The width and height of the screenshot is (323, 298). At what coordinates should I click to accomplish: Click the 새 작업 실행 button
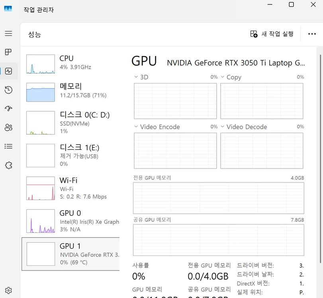[272, 34]
